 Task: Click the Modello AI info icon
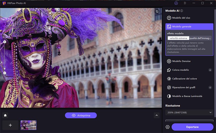click(x=182, y=11)
